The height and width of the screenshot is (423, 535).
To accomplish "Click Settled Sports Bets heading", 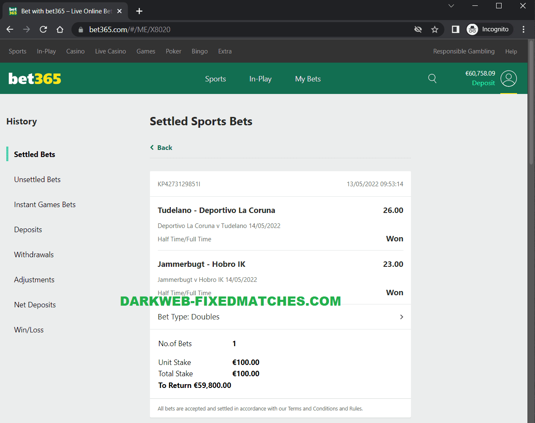I will click(201, 122).
